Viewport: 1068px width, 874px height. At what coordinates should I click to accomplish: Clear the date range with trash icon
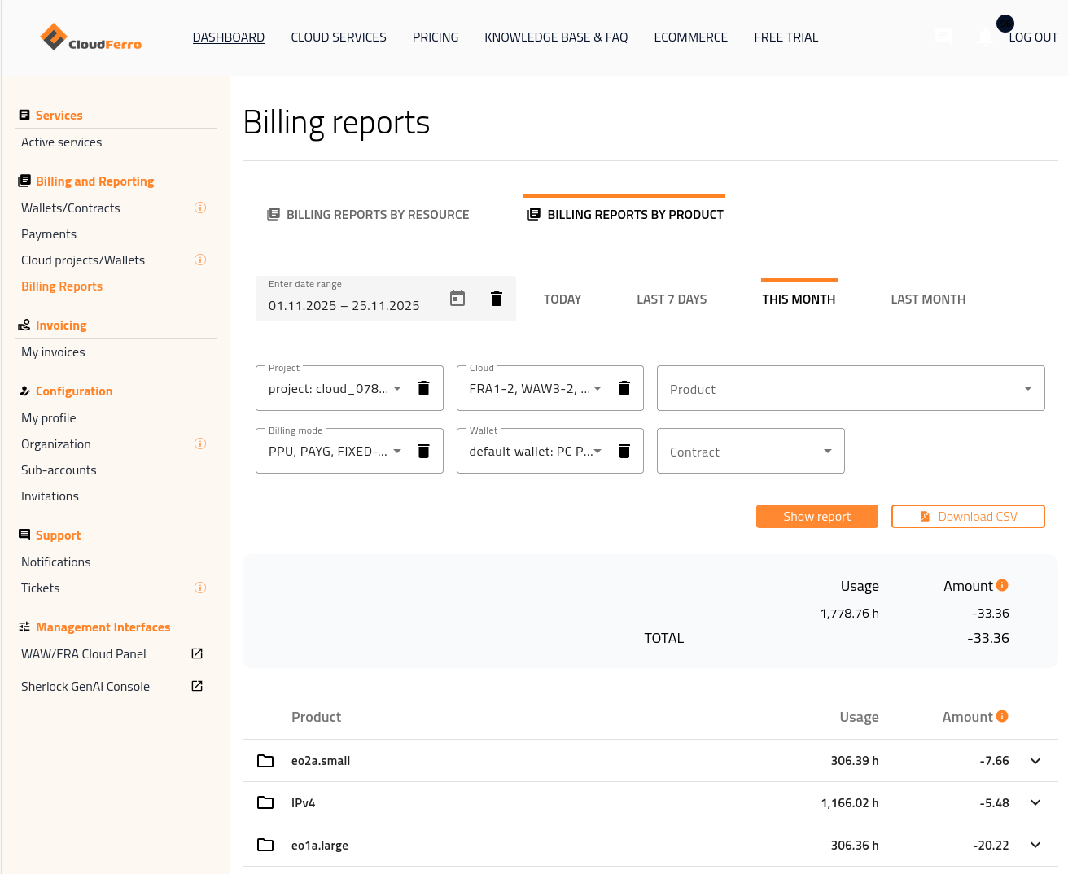click(497, 299)
